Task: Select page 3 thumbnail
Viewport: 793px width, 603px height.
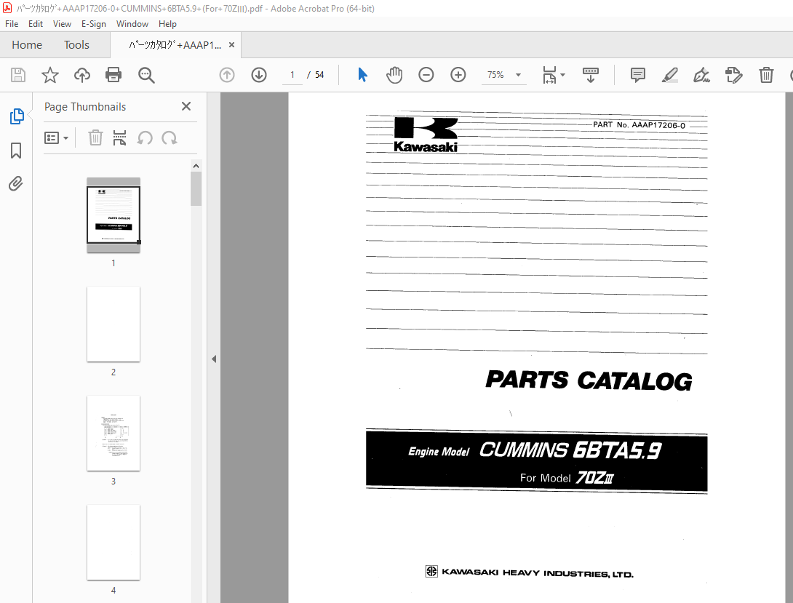Action: [x=113, y=434]
